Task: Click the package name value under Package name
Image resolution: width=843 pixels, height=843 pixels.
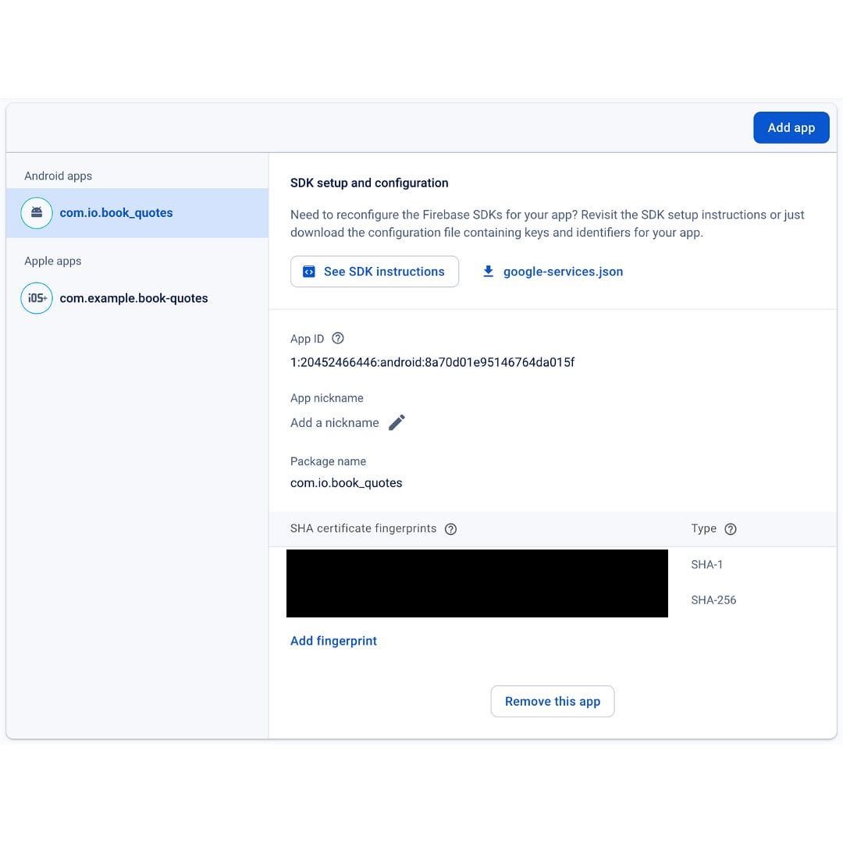Action: click(x=346, y=483)
